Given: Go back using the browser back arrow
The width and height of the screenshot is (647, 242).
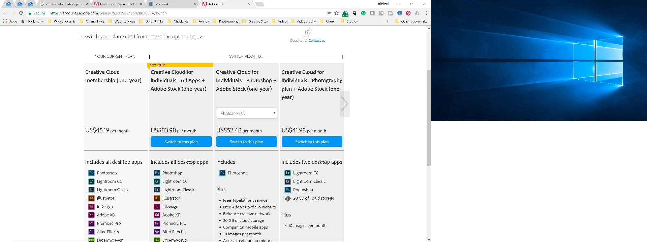Looking at the screenshot, I should coord(5,13).
